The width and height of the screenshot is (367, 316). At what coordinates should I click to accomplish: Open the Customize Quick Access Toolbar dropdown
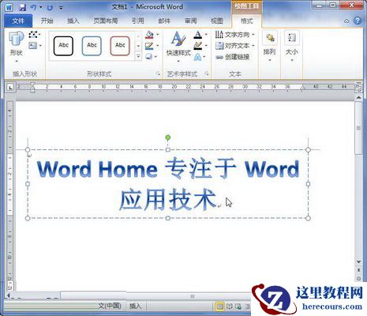61,8
